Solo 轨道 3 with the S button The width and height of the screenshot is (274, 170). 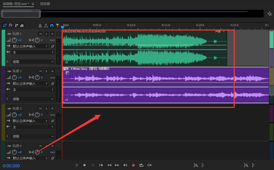tap(46, 109)
